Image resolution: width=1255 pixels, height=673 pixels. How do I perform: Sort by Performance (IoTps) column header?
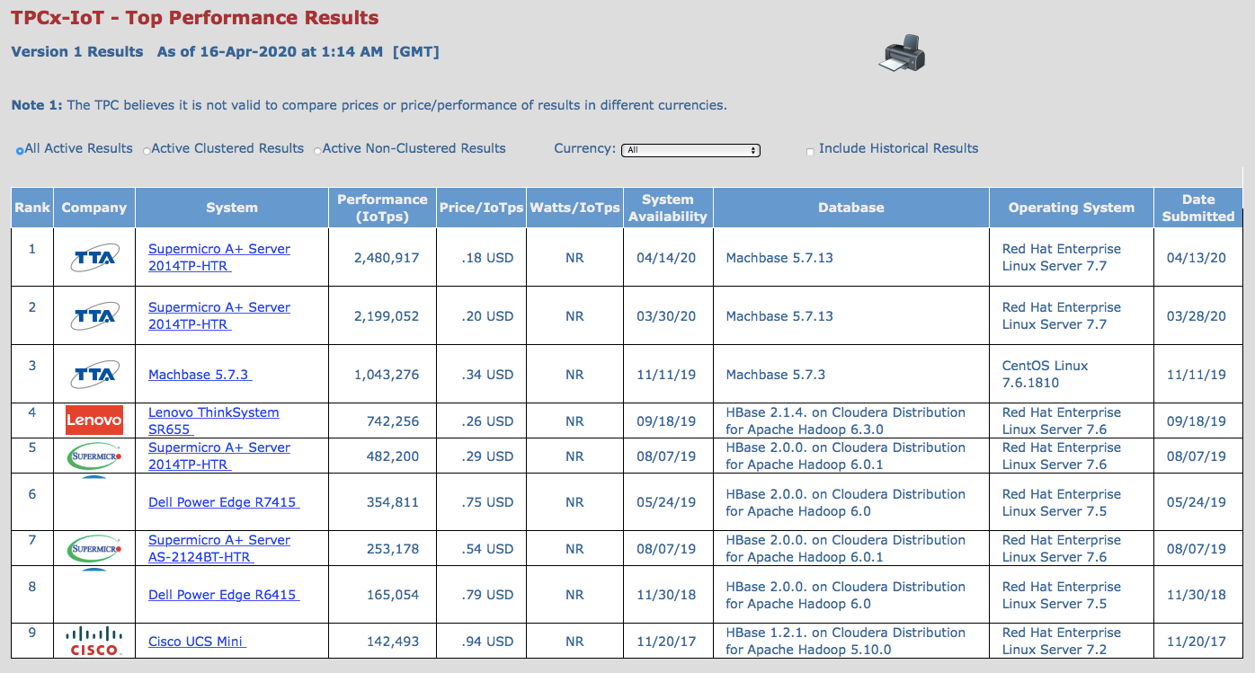pyautogui.click(x=382, y=208)
